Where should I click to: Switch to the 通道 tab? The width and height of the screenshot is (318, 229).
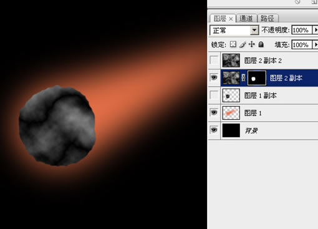point(246,19)
